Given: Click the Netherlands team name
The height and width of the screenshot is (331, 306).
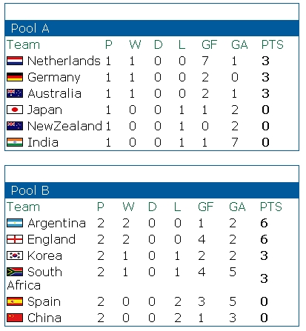Looking at the screenshot, I should (64, 61).
